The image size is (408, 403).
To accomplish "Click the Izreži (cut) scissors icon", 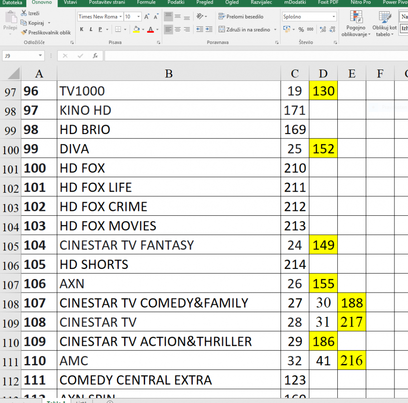I will click(x=24, y=14).
